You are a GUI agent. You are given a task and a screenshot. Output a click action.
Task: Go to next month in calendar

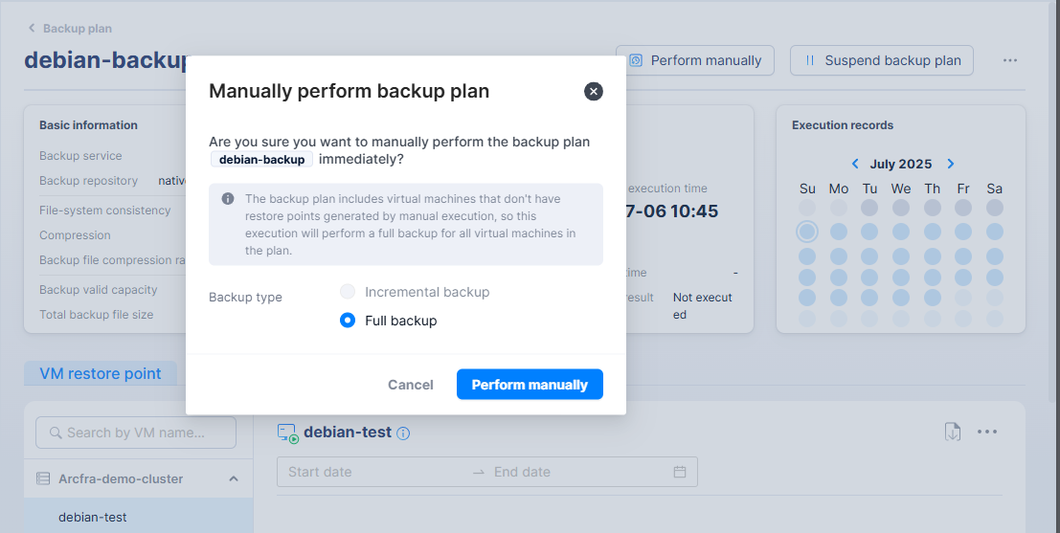950,164
